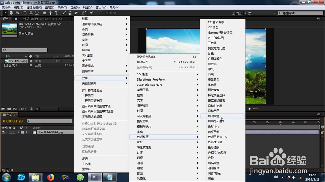Select the Pan Behind tool
This screenshot has height=182, width=325.
point(37,13)
